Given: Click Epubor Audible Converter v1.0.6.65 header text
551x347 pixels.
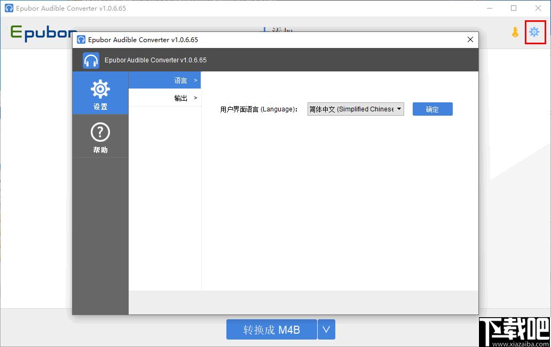Looking at the screenshot, I should pos(155,60).
